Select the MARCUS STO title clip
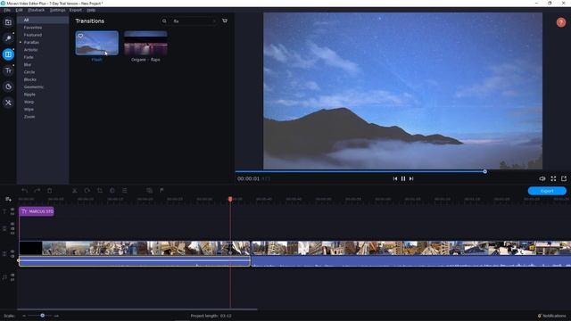Viewport: 571px width, 321px height. click(37, 211)
